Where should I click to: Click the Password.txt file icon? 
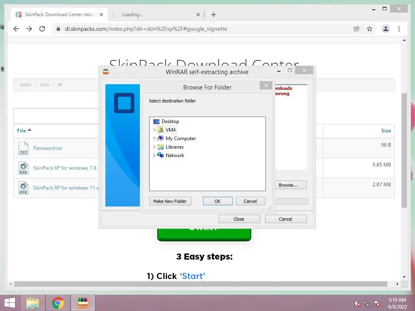point(24,148)
